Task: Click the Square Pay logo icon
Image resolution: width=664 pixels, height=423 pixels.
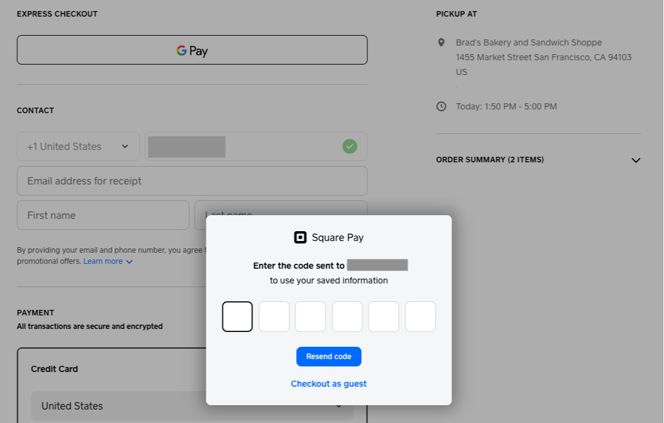Action: [x=300, y=237]
